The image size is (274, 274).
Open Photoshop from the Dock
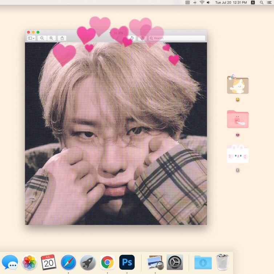(127, 262)
